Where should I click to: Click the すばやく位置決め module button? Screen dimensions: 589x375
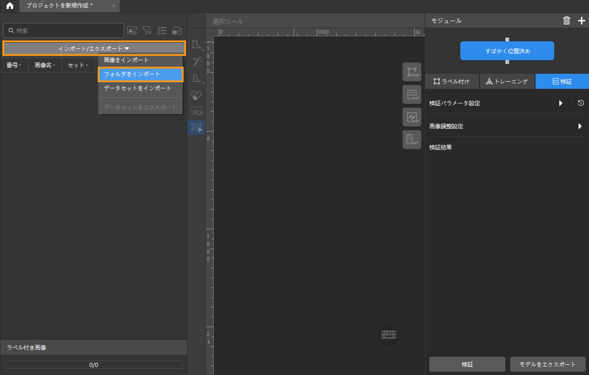[x=507, y=51]
